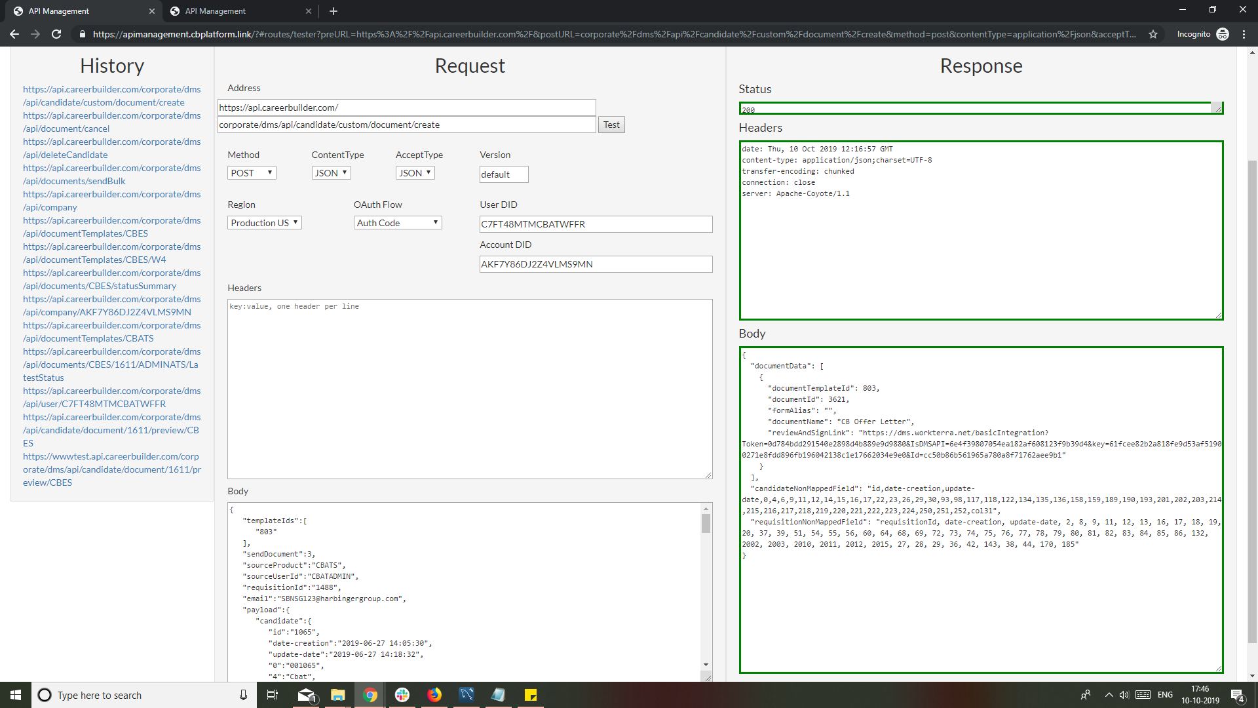
Task: Open the Method dropdown set to POST
Action: [x=252, y=173]
